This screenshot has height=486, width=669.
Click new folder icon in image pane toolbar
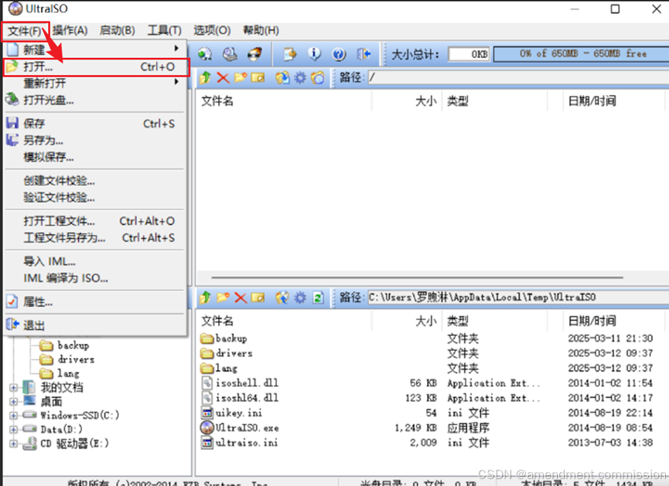241,77
